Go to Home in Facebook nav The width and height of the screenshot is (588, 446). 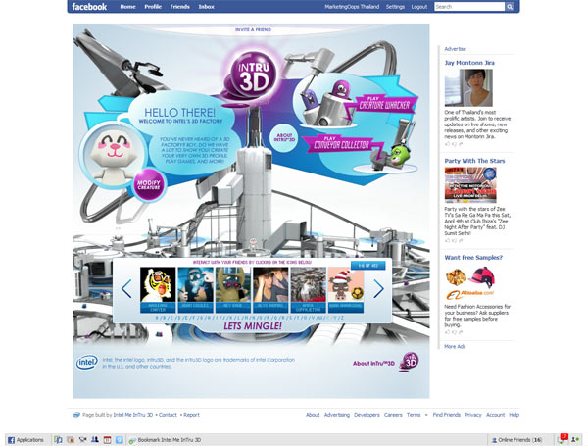point(127,7)
